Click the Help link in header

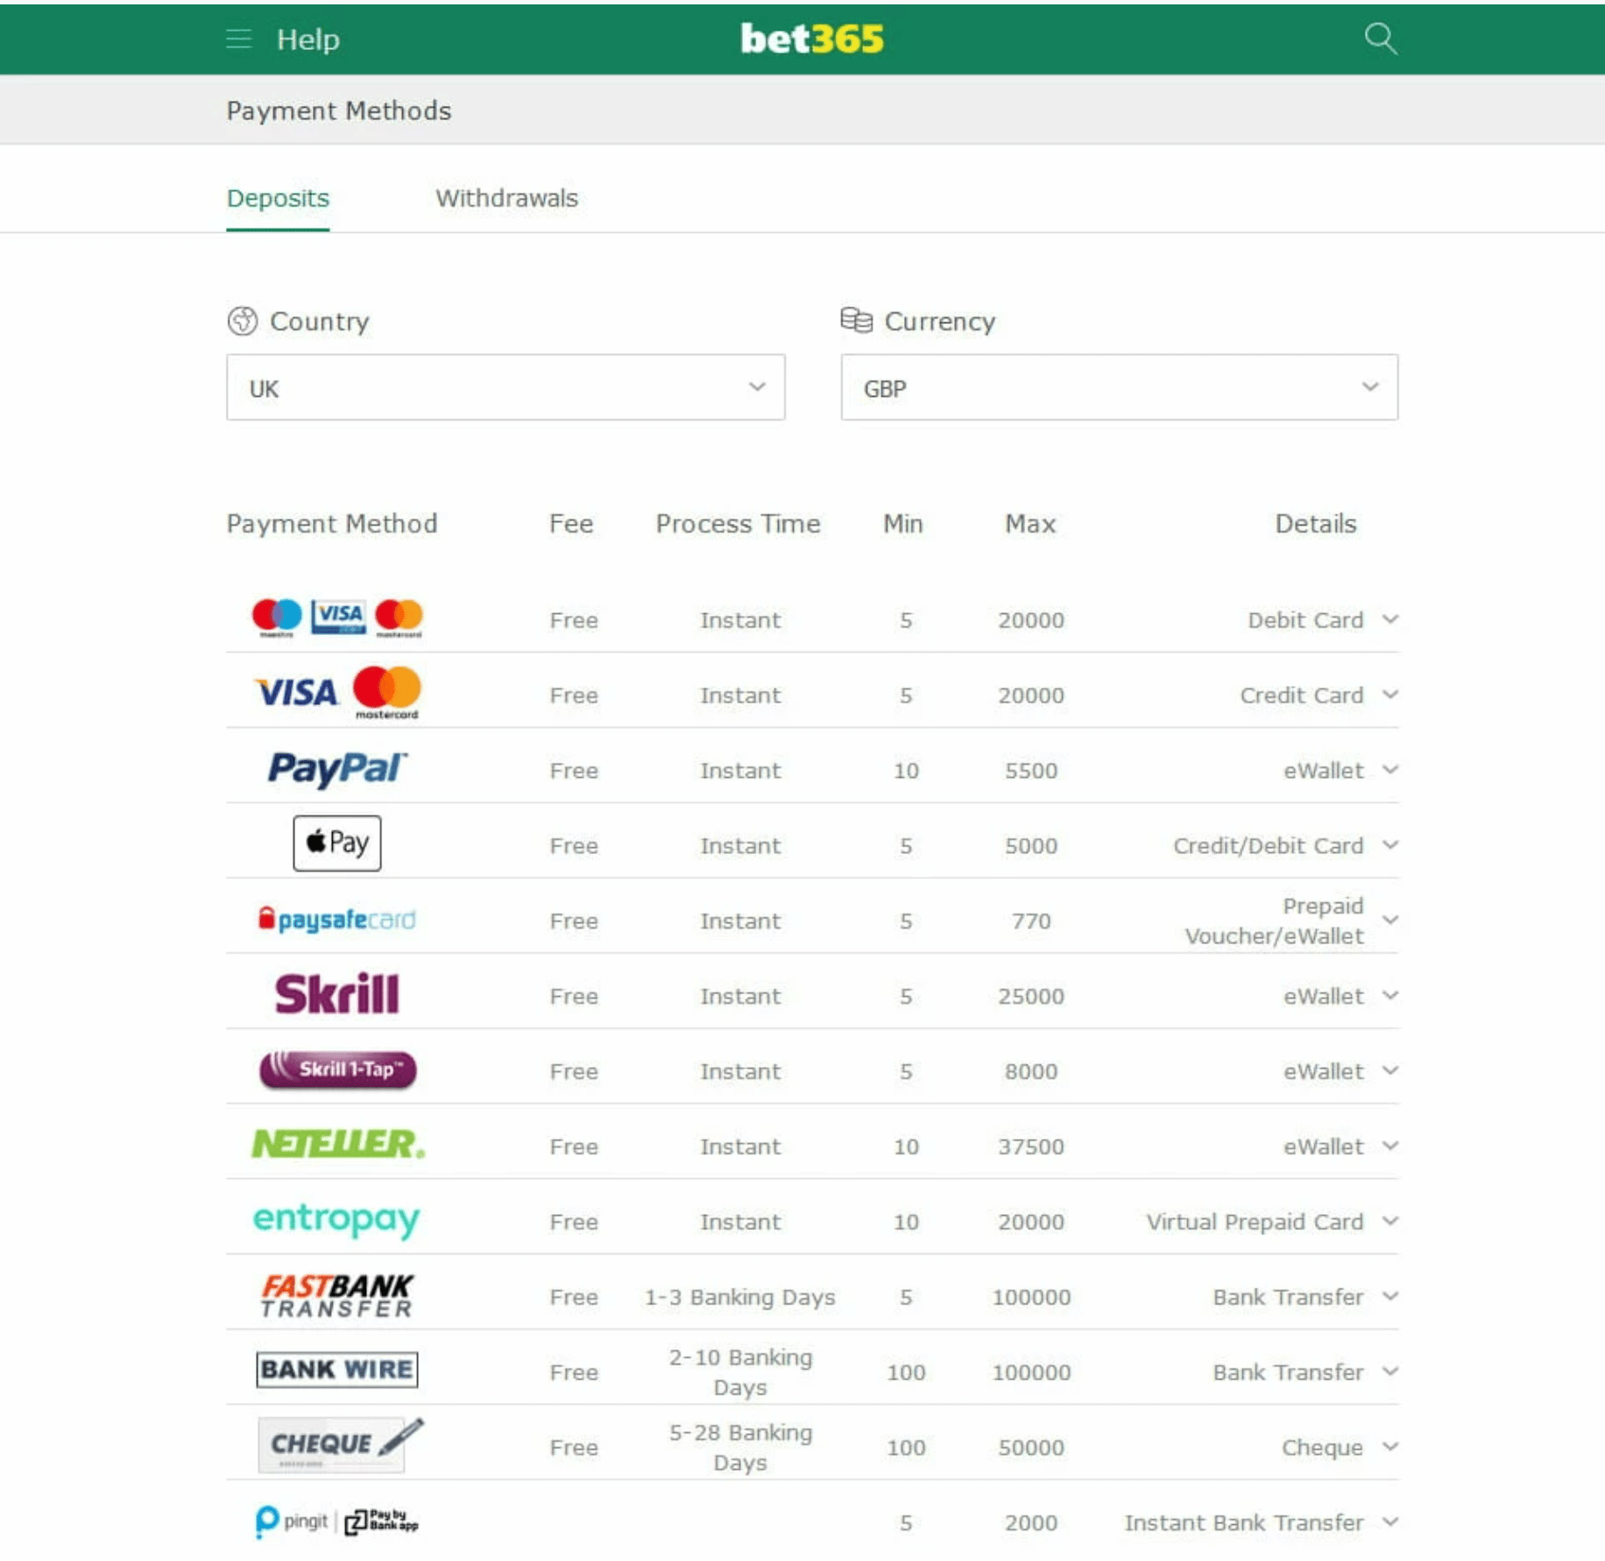[308, 39]
